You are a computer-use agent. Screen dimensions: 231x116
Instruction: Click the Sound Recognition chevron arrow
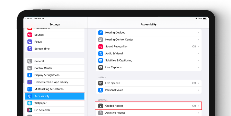[198, 47]
